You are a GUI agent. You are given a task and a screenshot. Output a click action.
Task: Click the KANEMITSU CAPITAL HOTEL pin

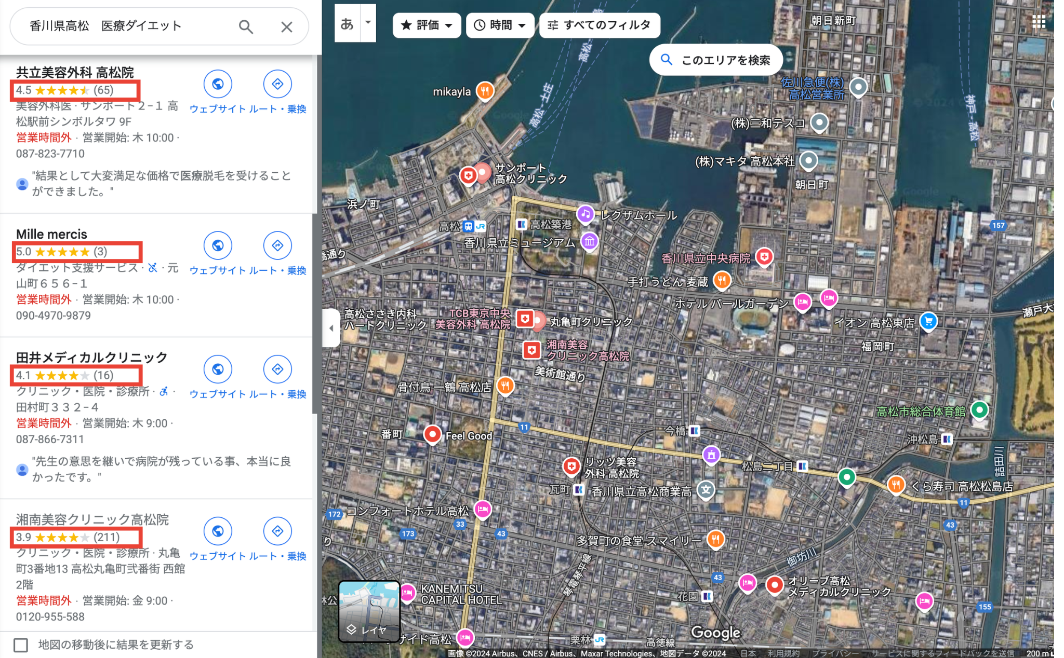(407, 593)
